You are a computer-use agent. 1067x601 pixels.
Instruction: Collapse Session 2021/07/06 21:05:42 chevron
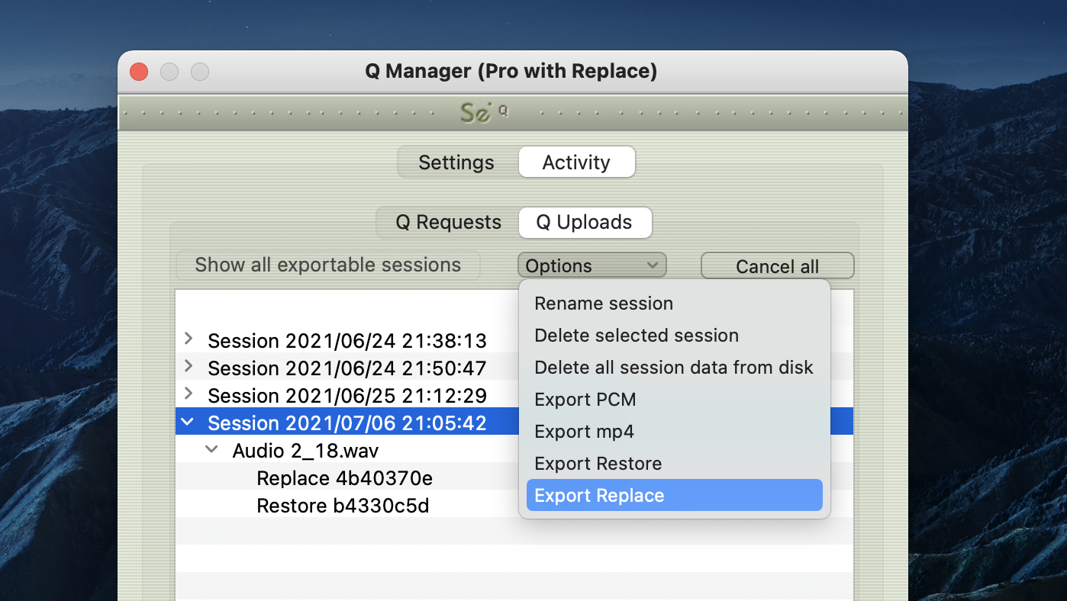click(189, 423)
